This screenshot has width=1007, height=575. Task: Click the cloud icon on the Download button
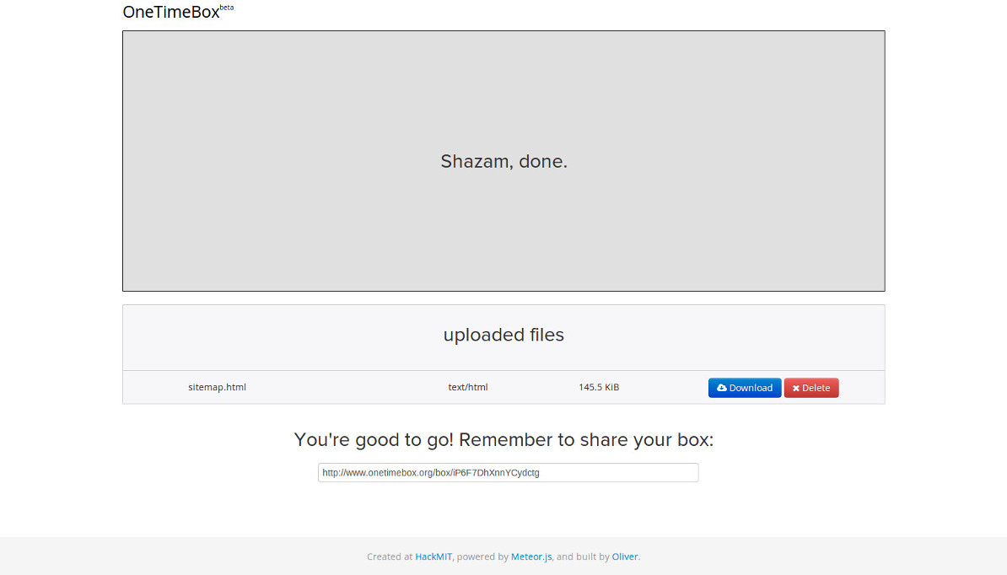click(x=722, y=388)
